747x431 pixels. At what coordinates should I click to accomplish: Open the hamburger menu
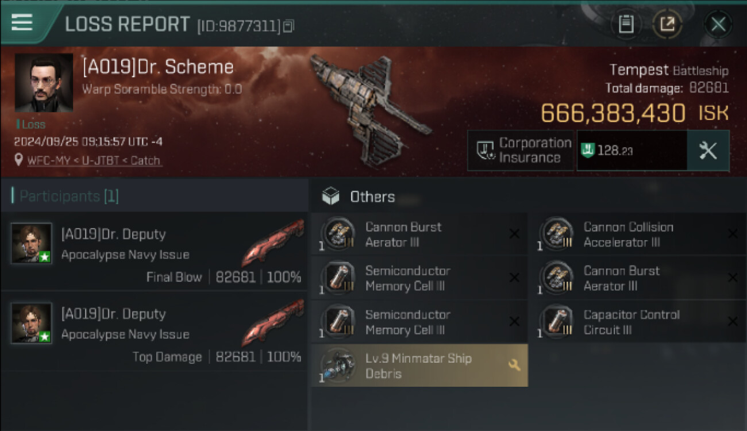[22, 23]
